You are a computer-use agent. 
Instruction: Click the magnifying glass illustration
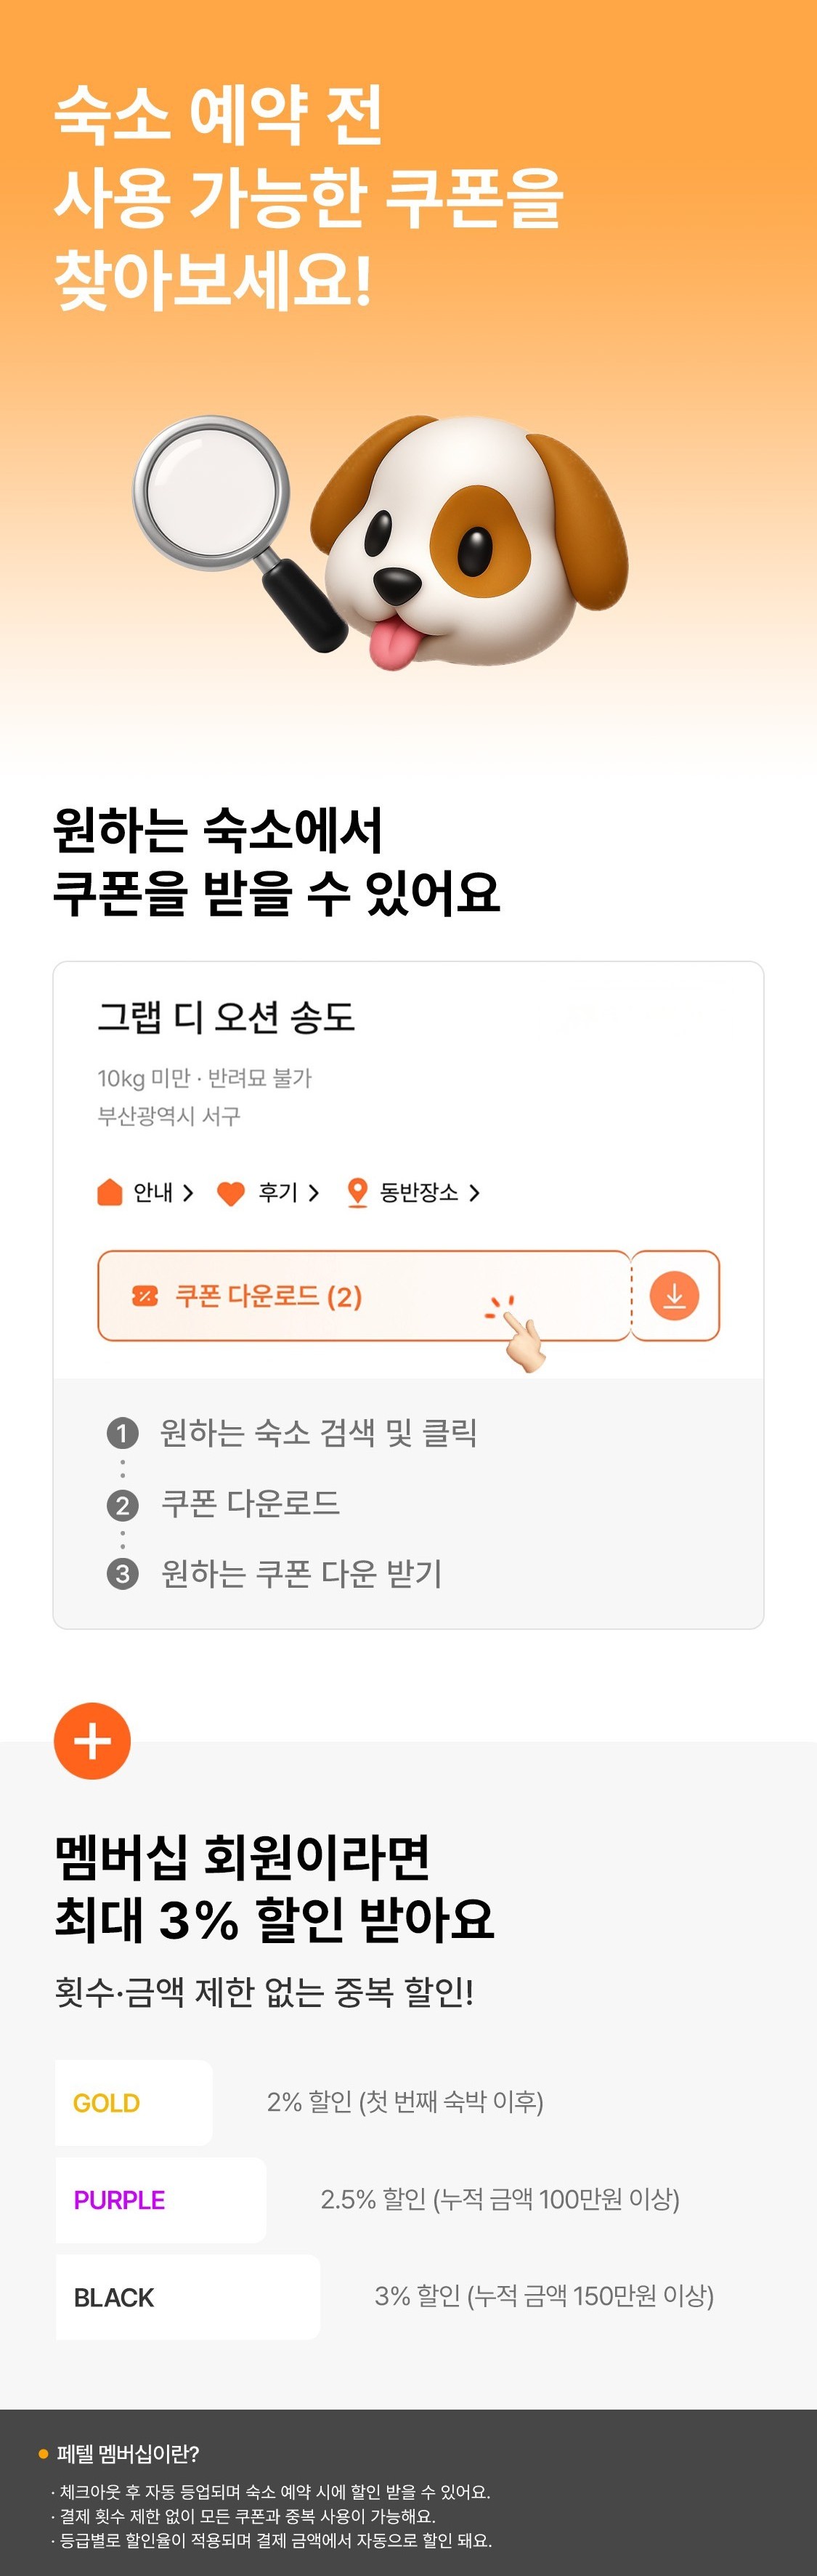(x=238, y=531)
